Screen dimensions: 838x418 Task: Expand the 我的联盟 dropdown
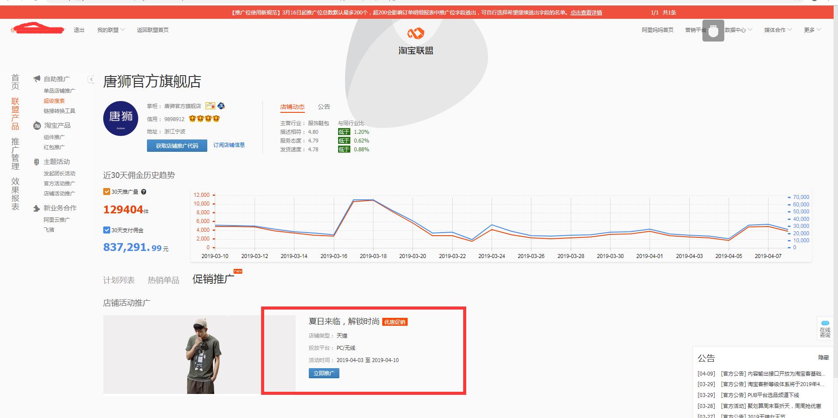[111, 30]
